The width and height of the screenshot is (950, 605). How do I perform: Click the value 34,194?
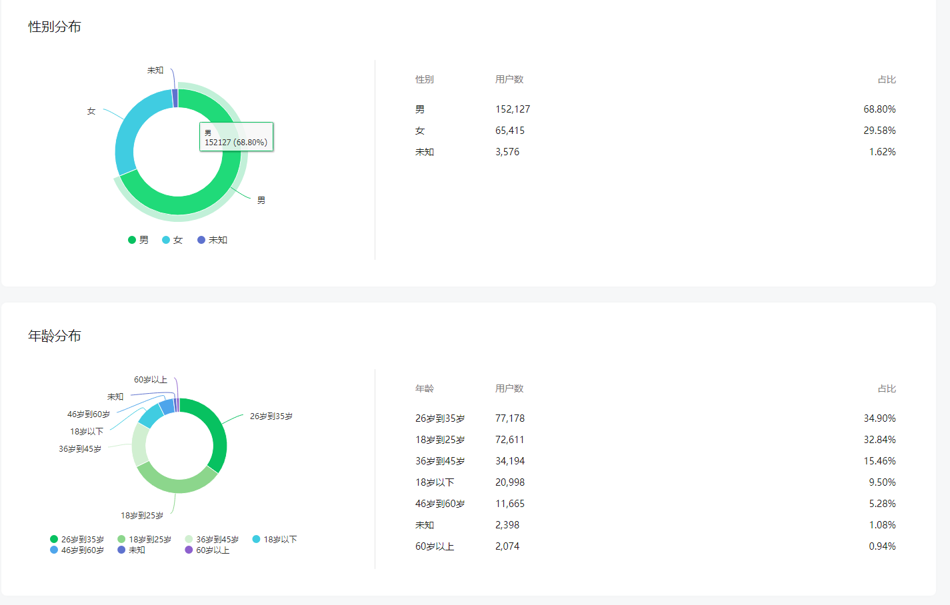pyautogui.click(x=510, y=461)
